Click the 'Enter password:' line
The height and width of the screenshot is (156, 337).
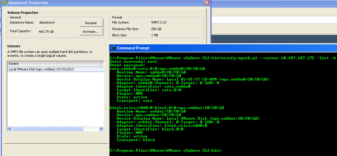(127, 65)
